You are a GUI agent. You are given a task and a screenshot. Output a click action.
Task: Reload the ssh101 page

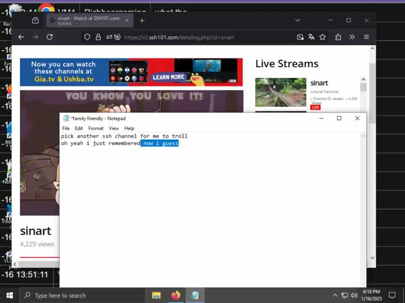pyautogui.click(x=49, y=37)
